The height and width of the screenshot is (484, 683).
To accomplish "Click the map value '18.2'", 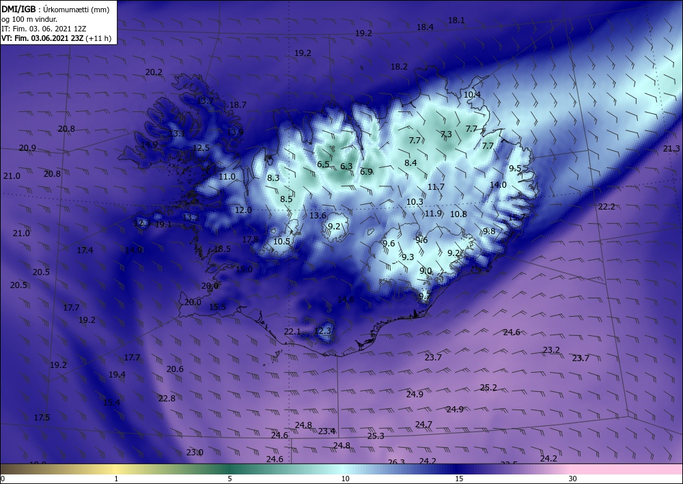I will coord(399,67).
